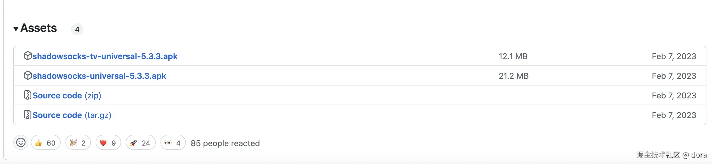
Task: Download shadowsocks-universal-5.3.3.apk
Action: pyautogui.click(x=99, y=76)
